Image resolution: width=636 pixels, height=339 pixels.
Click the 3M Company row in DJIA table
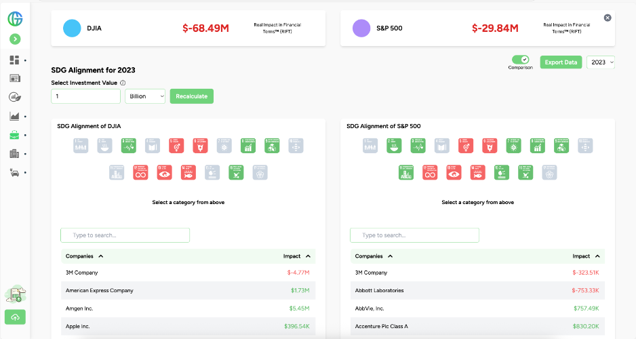(188, 273)
